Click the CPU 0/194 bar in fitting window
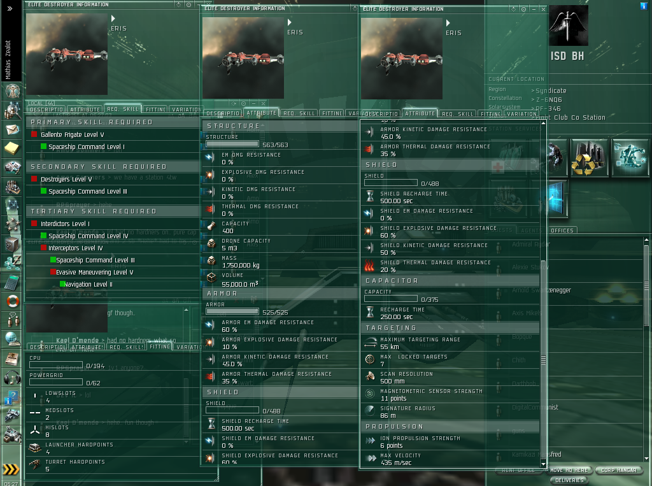This screenshot has height=486, width=652. 56,365
